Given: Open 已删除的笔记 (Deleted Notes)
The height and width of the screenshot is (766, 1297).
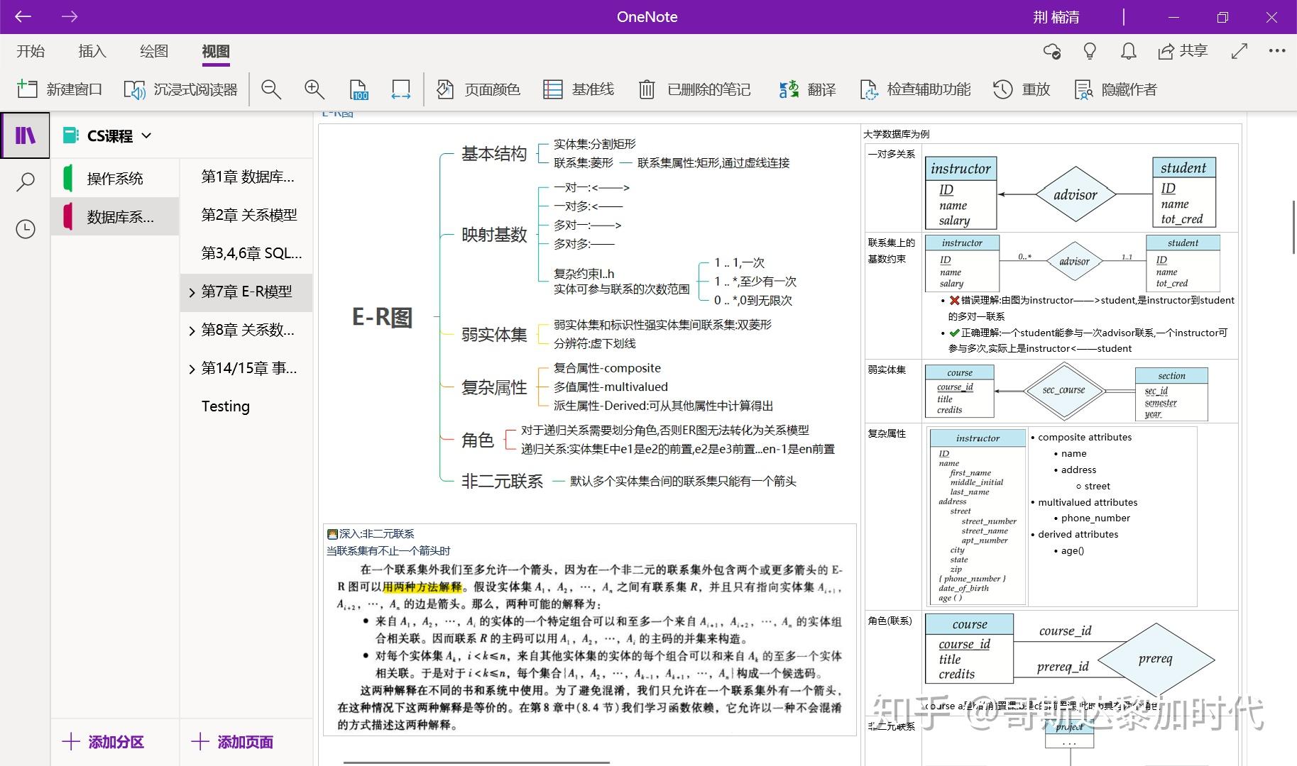Looking at the screenshot, I should pos(694,89).
